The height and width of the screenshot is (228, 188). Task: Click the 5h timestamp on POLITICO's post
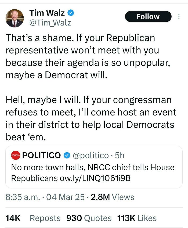119,155
